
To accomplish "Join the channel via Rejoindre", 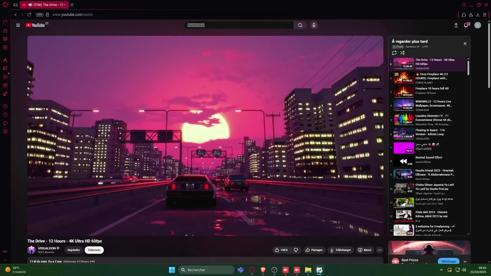I will point(74,250).
